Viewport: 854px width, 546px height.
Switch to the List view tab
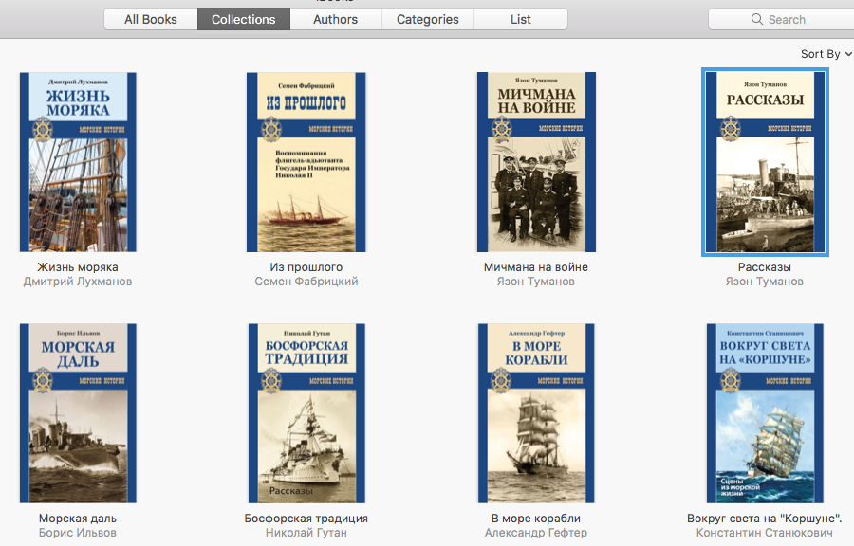(520, 19)
